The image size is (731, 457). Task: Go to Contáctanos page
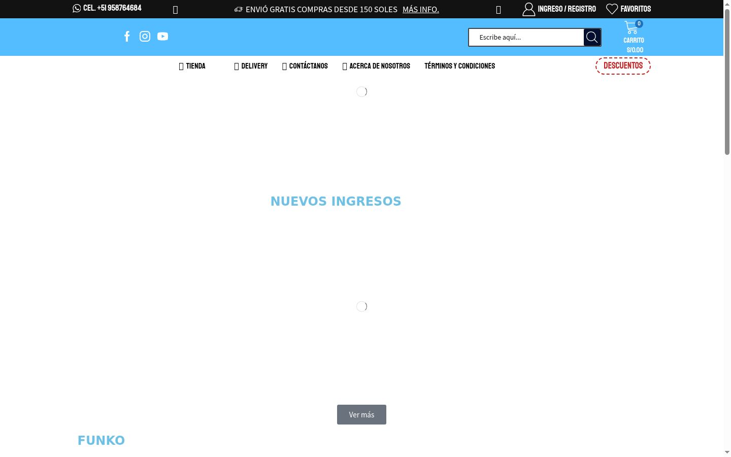coord(305,66)
